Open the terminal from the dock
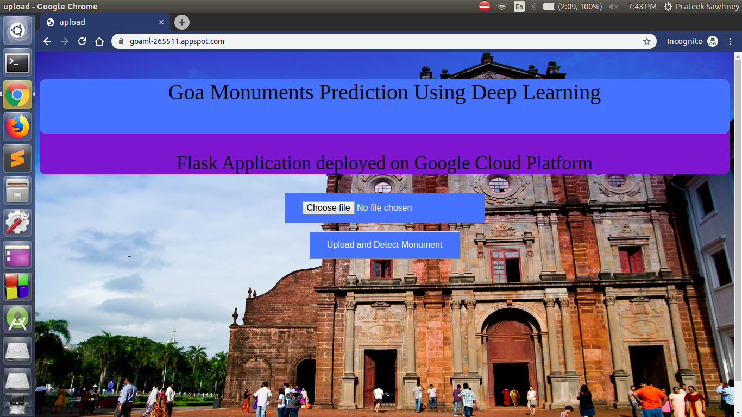This screenshot has width=742, height=417. [x=17, y=63]
